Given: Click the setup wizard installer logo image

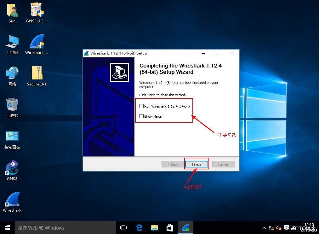Looking at the screenshot, I should pyautogui.click(x=119, y=72).
